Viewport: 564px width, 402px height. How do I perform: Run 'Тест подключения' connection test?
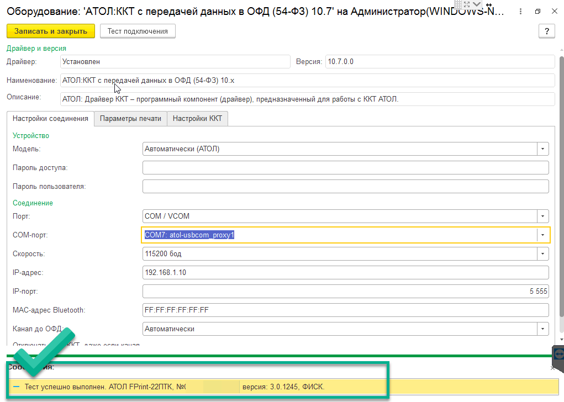click(x=138, y=31)
